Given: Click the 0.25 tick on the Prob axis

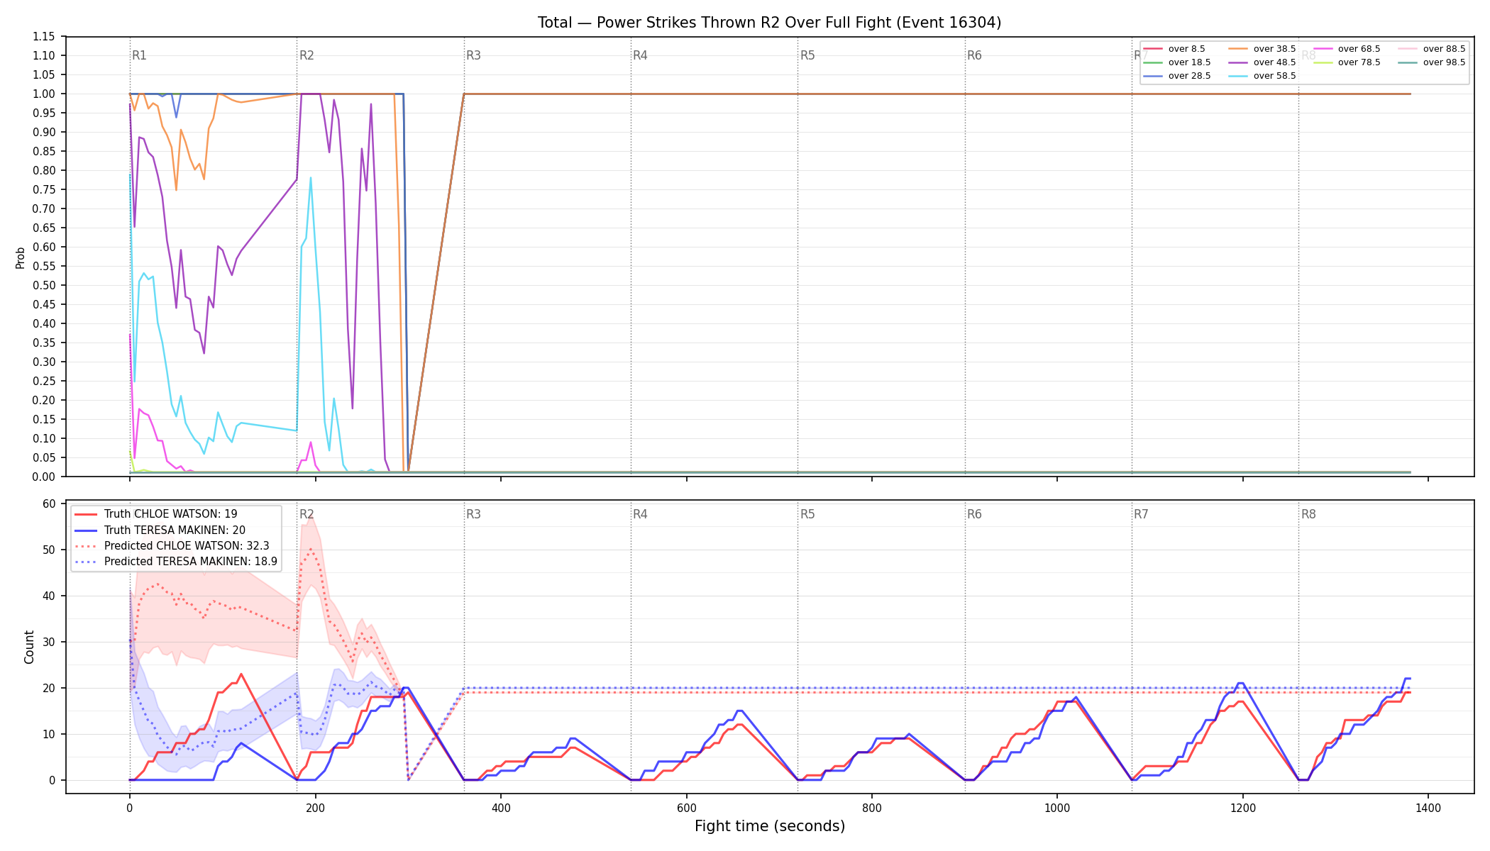Looking at the screenshot, I should (44, 381).
